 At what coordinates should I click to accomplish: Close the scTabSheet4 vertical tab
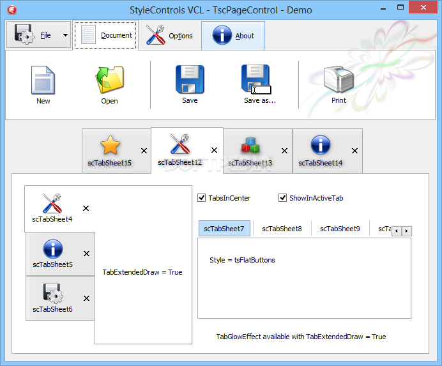[86, 208]
